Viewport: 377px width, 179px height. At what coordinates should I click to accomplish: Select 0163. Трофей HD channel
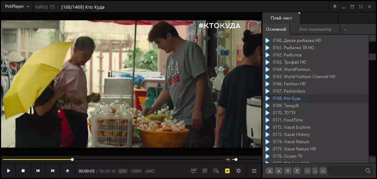316,62
